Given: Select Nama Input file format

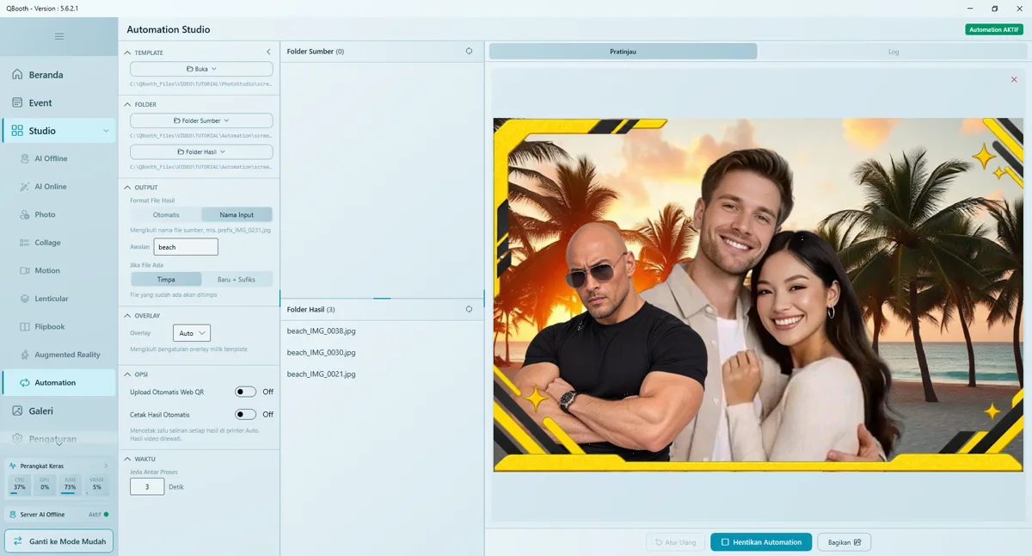Looking at the screenshot, I should [x=236, y=214].
